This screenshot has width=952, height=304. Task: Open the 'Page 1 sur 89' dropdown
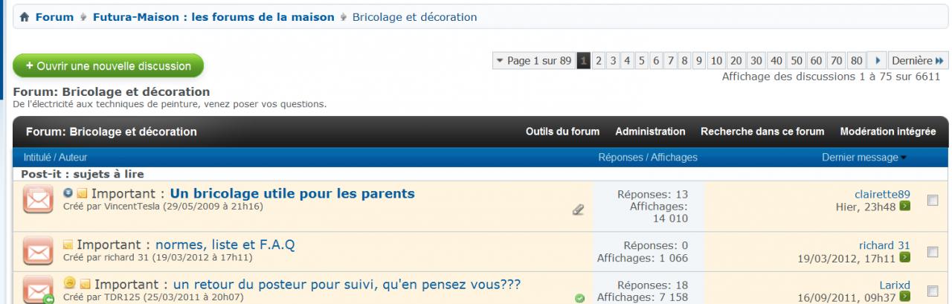point(533,61)
